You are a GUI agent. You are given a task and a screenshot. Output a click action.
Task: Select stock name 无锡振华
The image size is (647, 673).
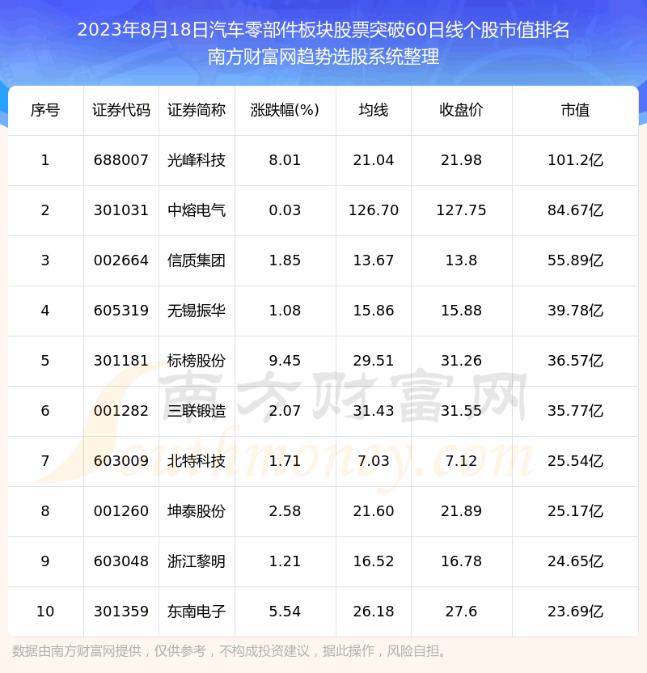tap(197, 311)
